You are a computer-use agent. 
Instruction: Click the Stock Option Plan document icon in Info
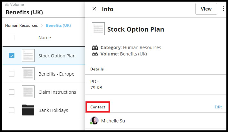[x=98, y=29]
